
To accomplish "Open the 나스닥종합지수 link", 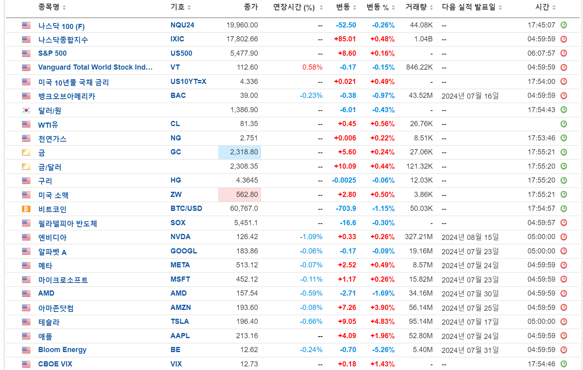I will click(63, 40).
